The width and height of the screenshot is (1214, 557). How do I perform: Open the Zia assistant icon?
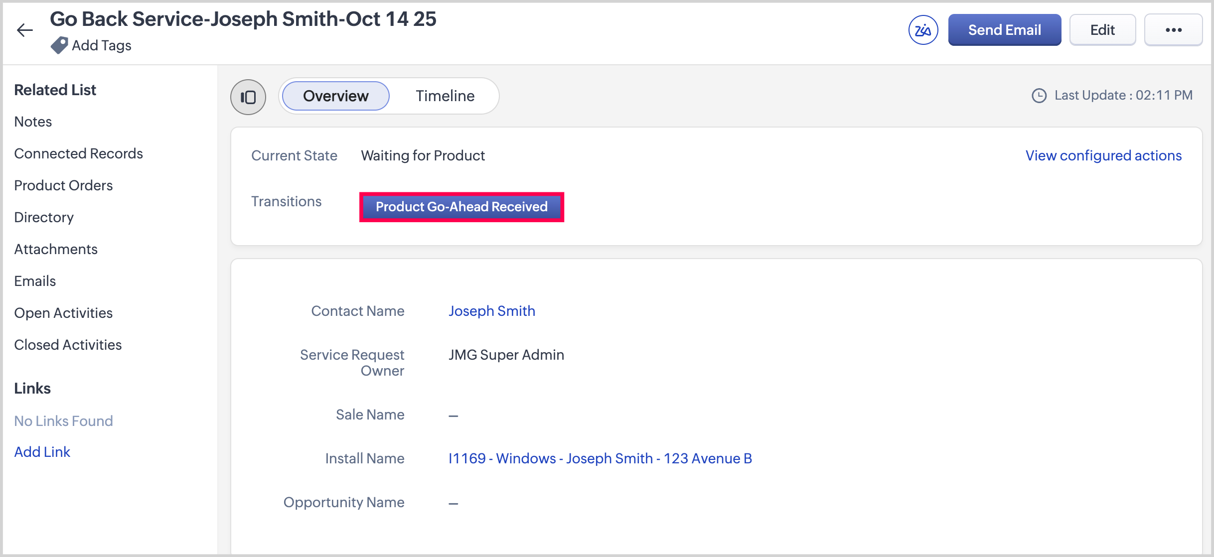(922, 30)
